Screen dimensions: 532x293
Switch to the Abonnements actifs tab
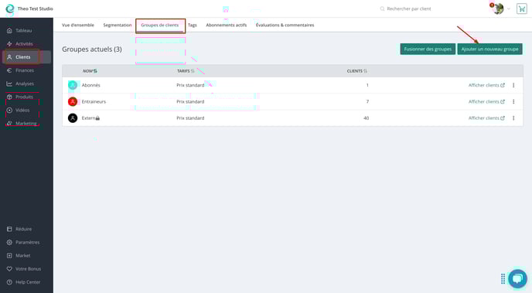pos(227,25)
